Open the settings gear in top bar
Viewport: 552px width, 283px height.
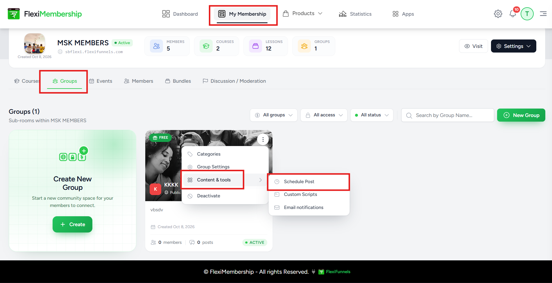point(498,14)
